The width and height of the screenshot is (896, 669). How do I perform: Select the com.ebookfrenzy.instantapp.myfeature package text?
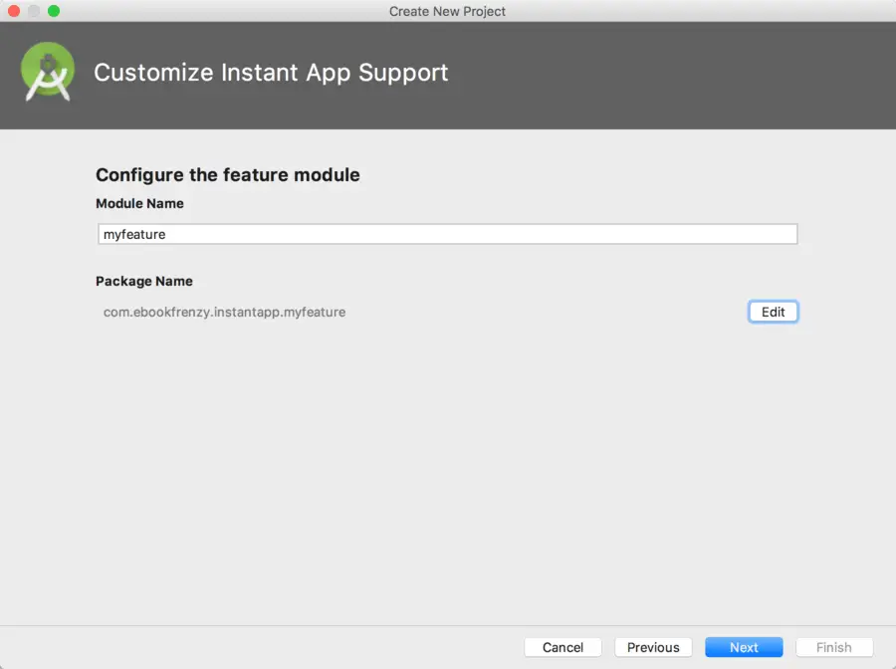click(x=224, y=312)
